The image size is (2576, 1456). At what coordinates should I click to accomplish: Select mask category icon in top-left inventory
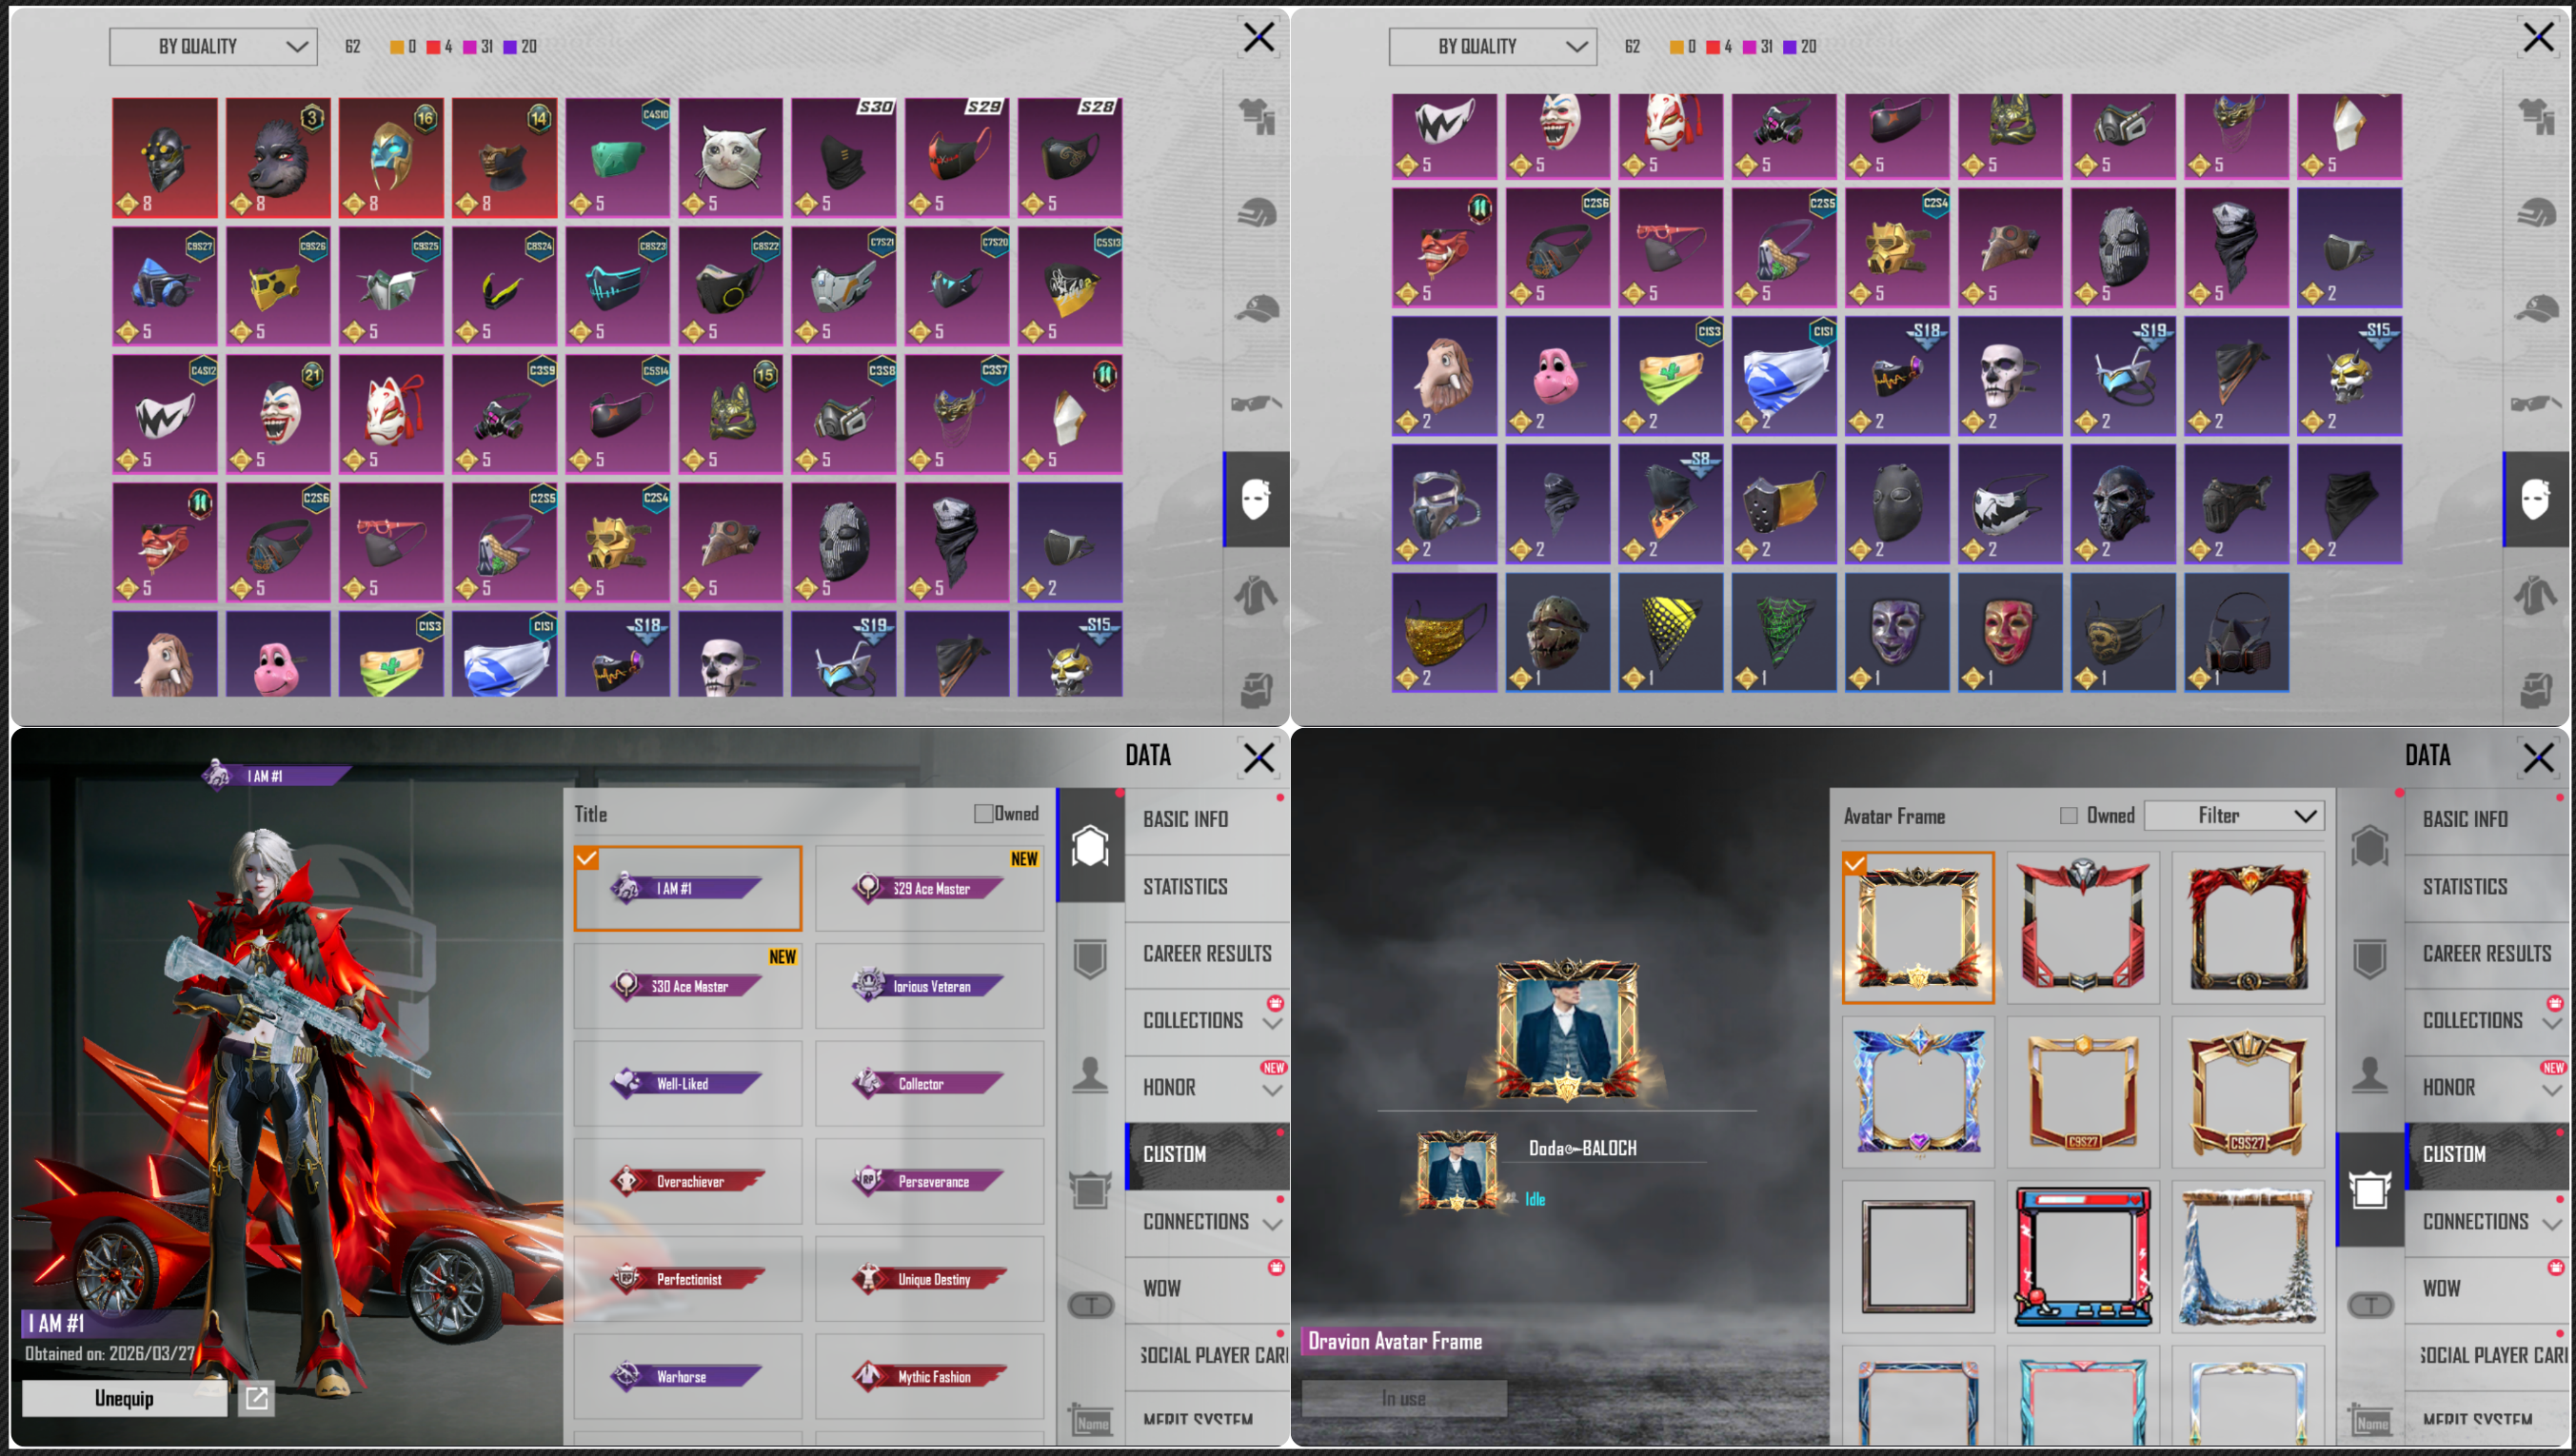click(1257, 499)
